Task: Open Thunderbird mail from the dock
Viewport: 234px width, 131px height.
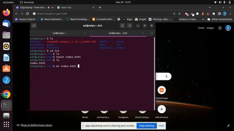Action: tap(6, 24)
